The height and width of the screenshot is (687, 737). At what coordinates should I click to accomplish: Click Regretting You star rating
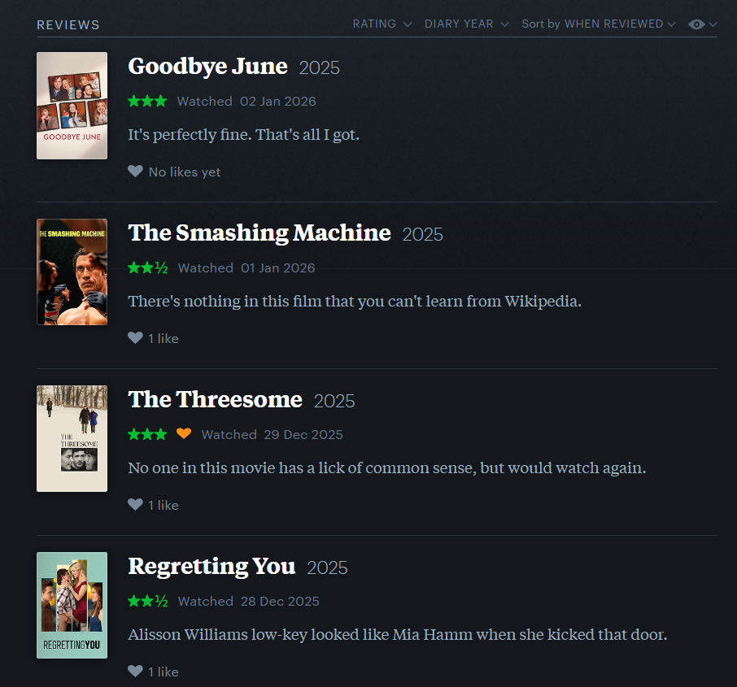point(147,602)
